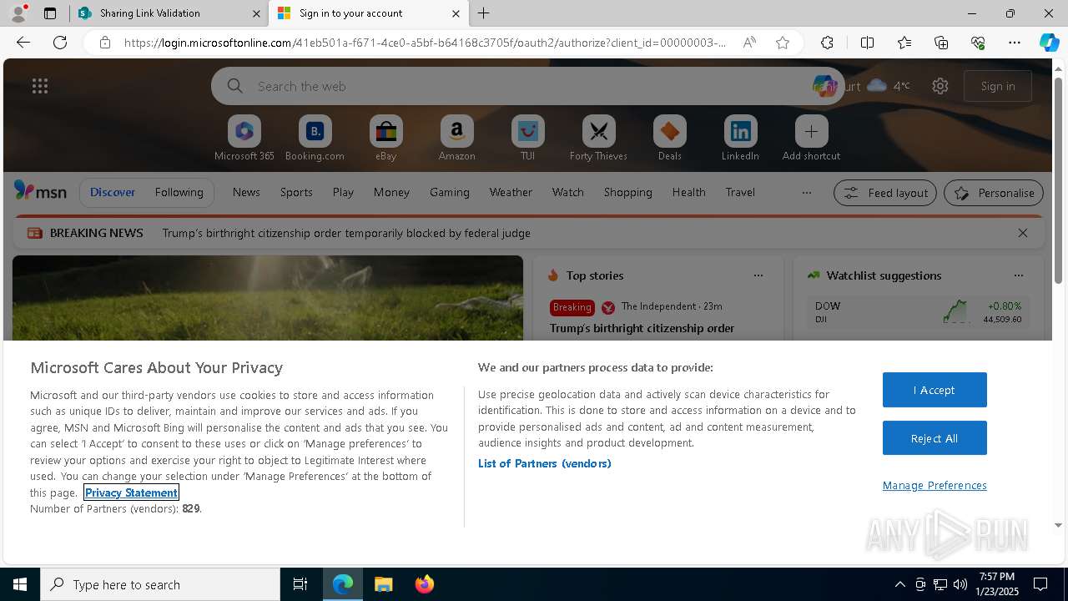Open Collections in toolbar
Viewport: 1068px width, 601px height.
[x=941, y=43]
